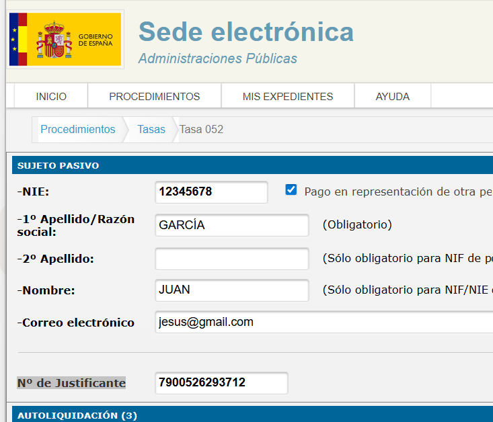The width and height of the screenshot is (493, 422).
Task: Click the -Nombre: label
Action: [46, 290]
